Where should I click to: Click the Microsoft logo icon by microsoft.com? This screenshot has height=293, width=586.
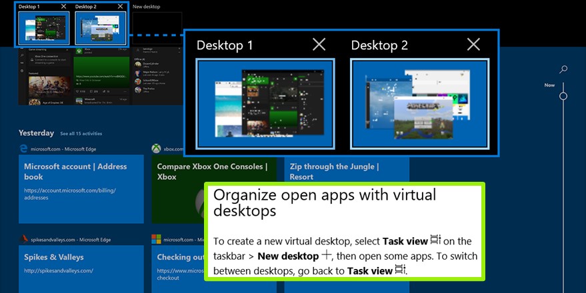coord(156,239)
